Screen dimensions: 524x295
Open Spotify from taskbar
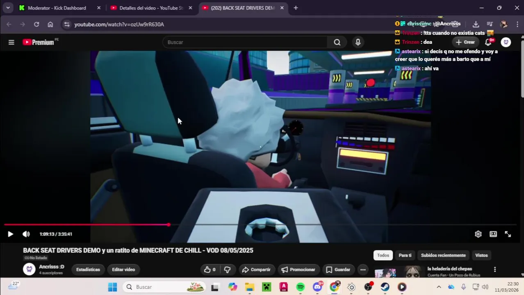[x=301, y=287]
